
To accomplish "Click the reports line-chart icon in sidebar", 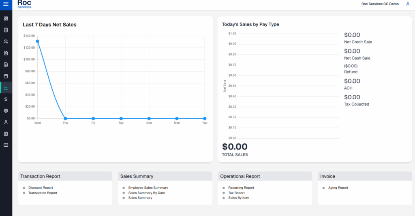I will click(6, 88).
